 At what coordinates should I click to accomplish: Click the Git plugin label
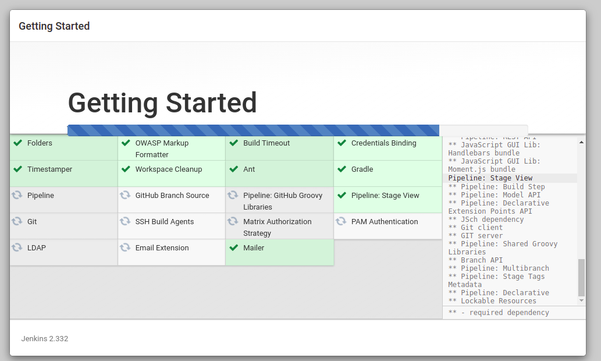pyautogui.click(x=33, y=222)
